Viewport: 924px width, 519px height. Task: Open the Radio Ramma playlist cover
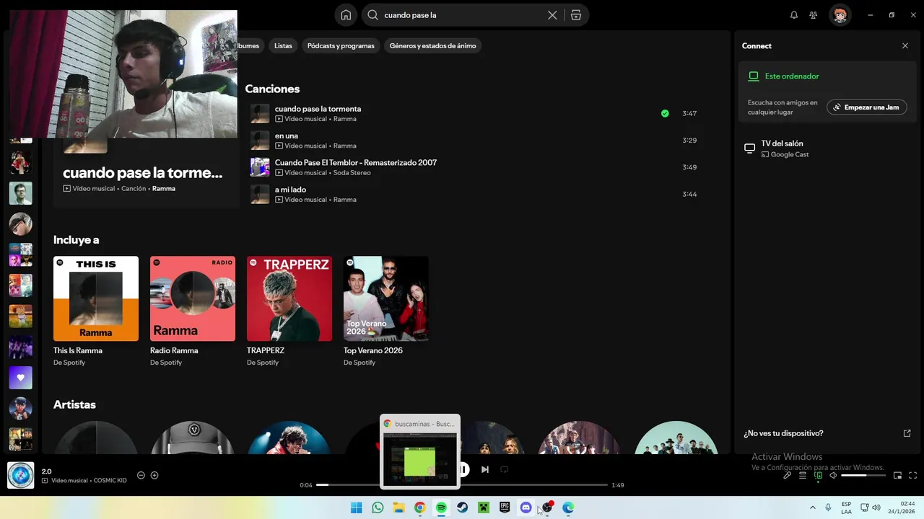pyautogui.click(x=193, y=298)
